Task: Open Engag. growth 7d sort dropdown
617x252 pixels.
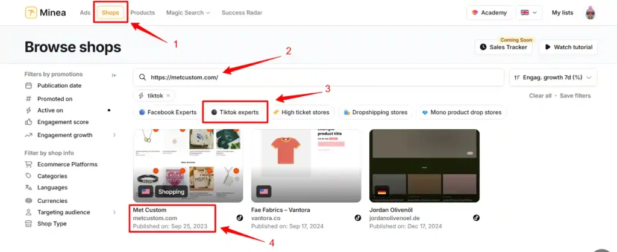Action: [553, 78]
